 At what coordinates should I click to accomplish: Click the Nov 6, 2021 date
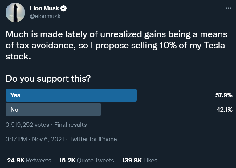click(47, 139)
